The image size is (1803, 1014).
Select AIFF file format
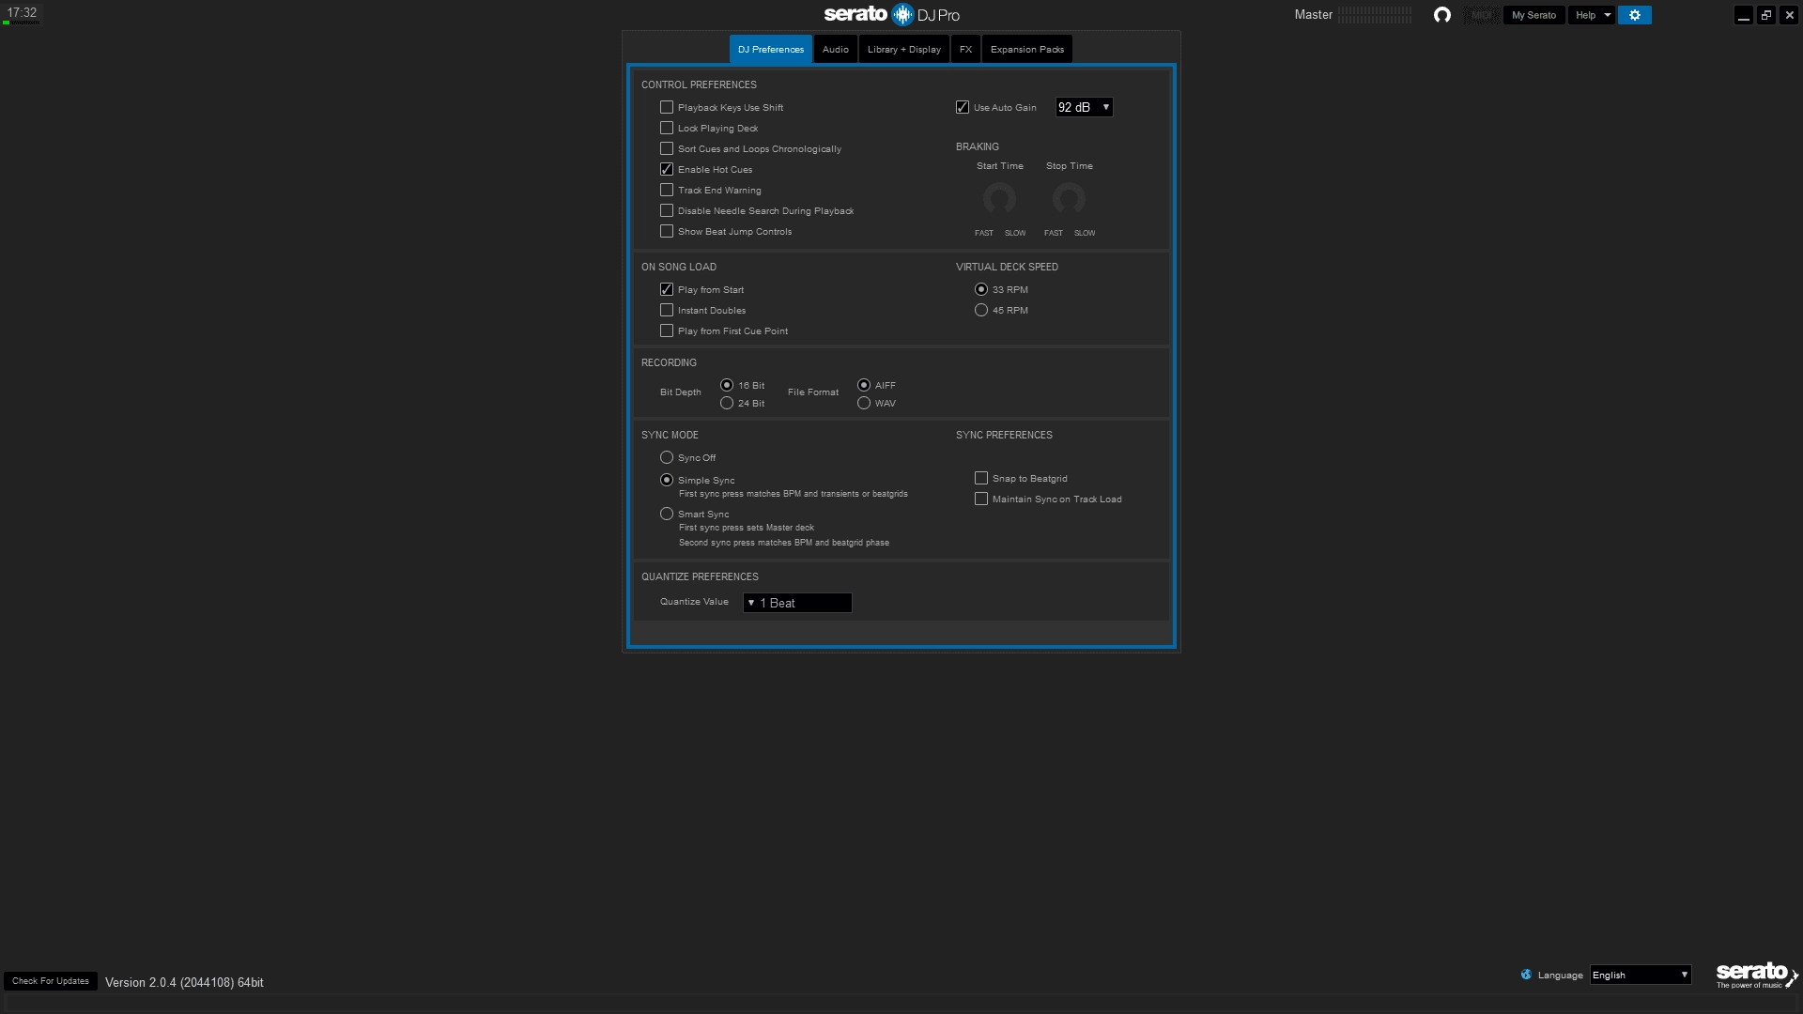(864, 386)
